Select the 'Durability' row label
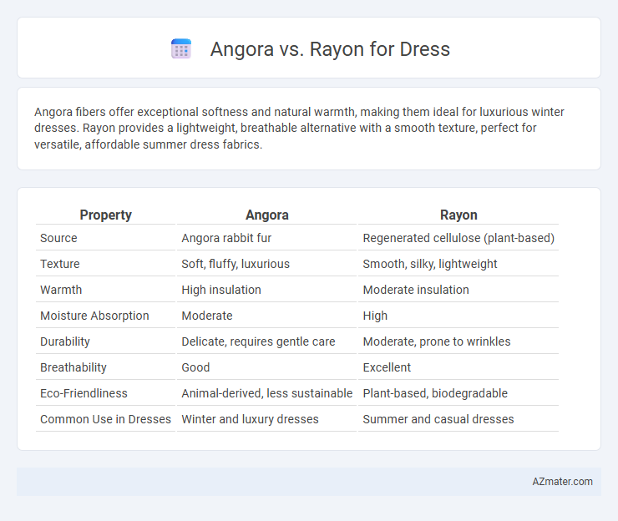The image size is (618, 521). tap(65, 341)
